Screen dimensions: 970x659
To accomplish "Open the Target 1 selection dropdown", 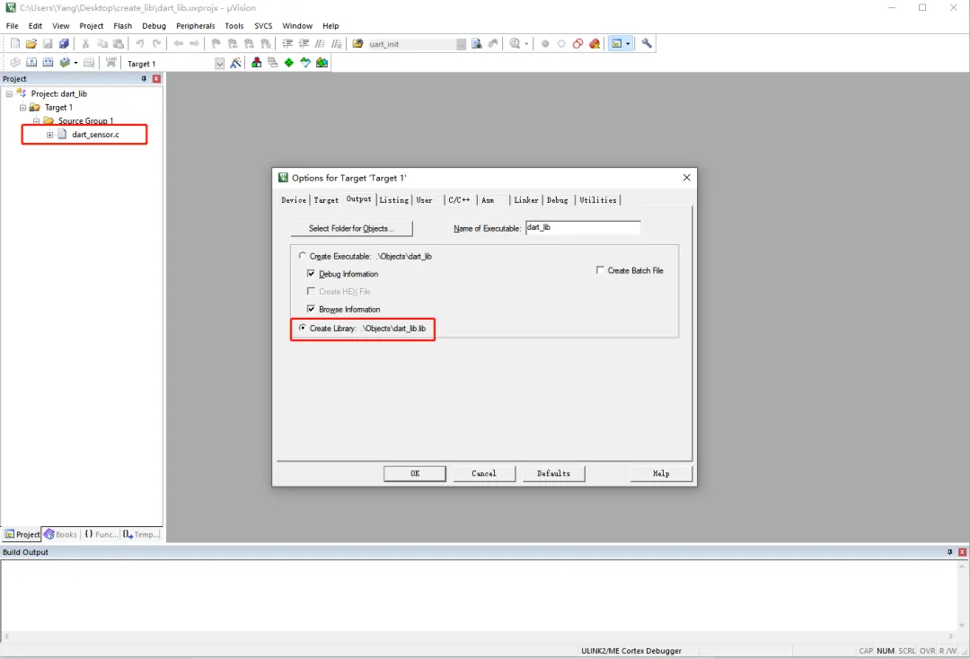I will tap(220, 63).
